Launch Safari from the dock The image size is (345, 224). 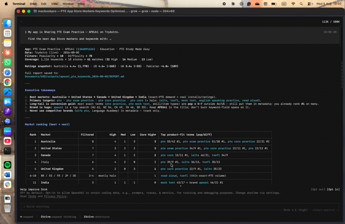tap(7, 72)
